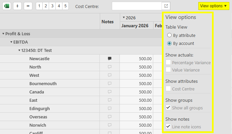The height and width of the screenshot is (134, 232).
Task: Click the note icon in North row
Action: click(x=109, y=67)
